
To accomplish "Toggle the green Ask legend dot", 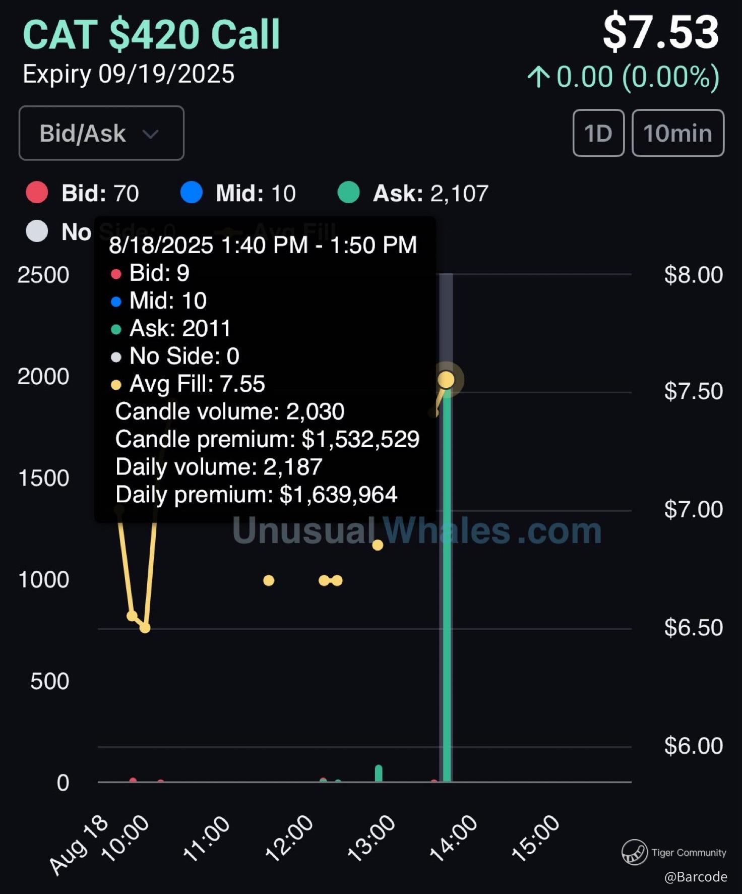I will pos(348,193).
